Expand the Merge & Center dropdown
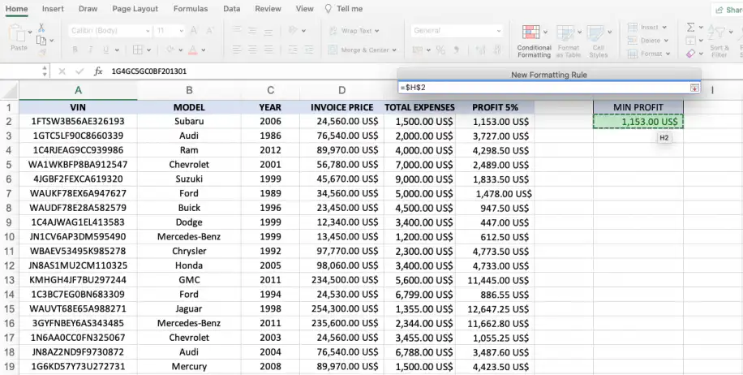The height and width of the screenshot is (375, 743). click(x=394, y=50)
